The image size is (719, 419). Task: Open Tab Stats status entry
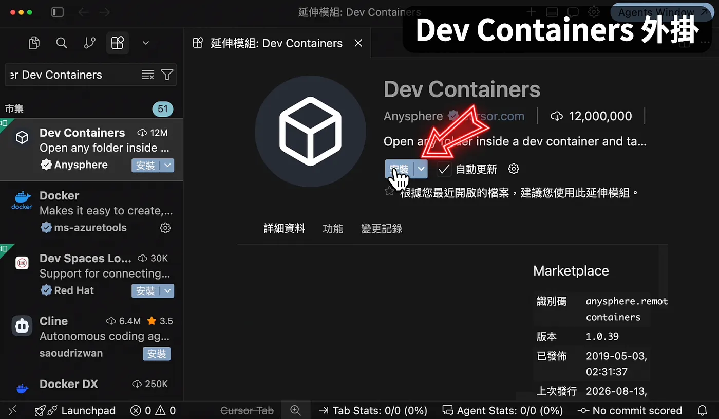click(x=373, y=411)
